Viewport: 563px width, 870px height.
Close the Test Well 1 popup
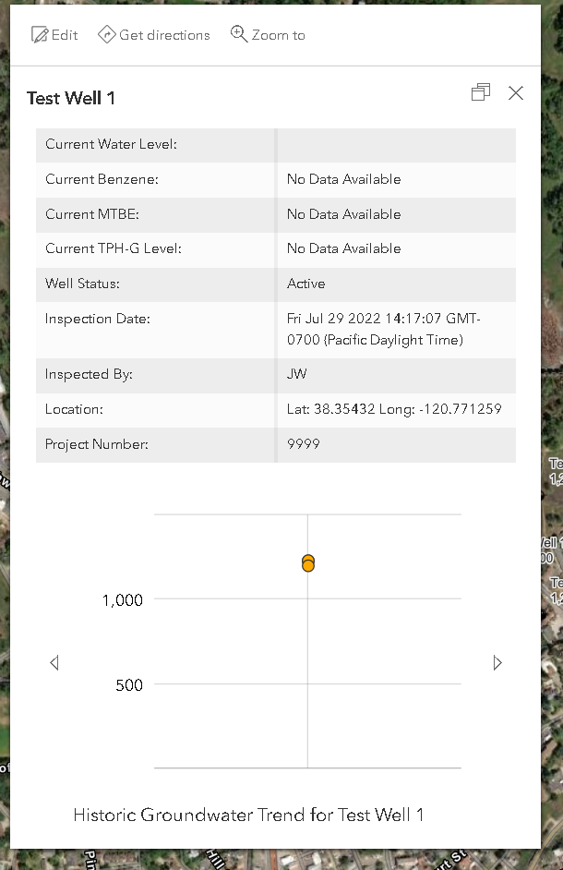tap(515, 92)
